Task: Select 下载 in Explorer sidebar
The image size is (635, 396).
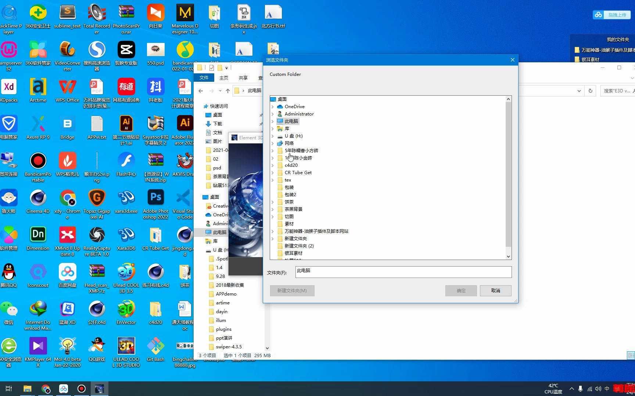Action: (218, 124)
